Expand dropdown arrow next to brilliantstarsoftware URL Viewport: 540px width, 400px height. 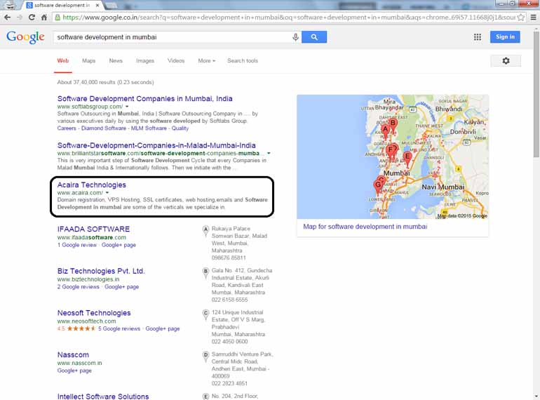pyautogui.click(x=269, y=153)
